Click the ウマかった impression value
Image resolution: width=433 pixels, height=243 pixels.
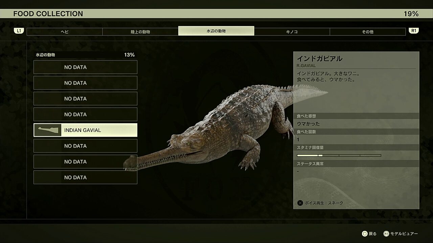pyautogui.click(x=308, y=124)
